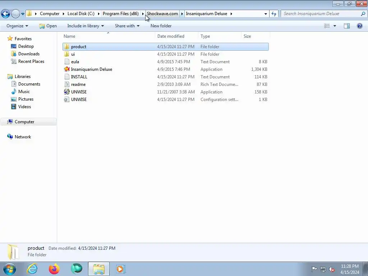Expand arrow after Program Files (x86) breadcrumb
368x276 pixels.
[143, 14]
